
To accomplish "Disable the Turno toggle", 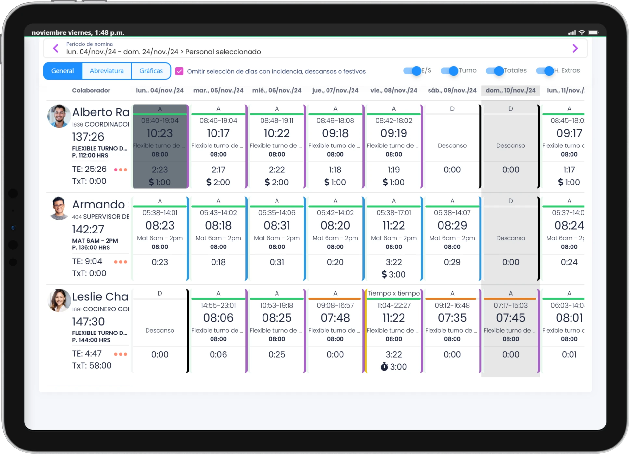I will [x=449, y=70].
